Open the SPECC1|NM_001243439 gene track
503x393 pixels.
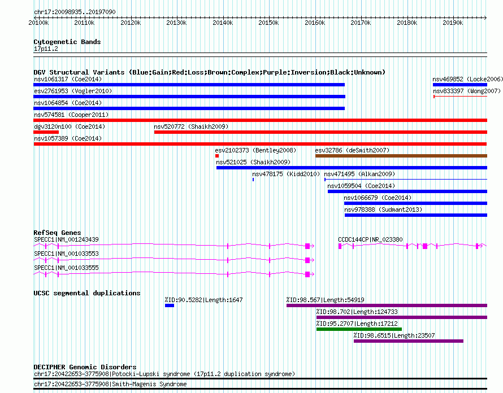click(x=174, y=246)
